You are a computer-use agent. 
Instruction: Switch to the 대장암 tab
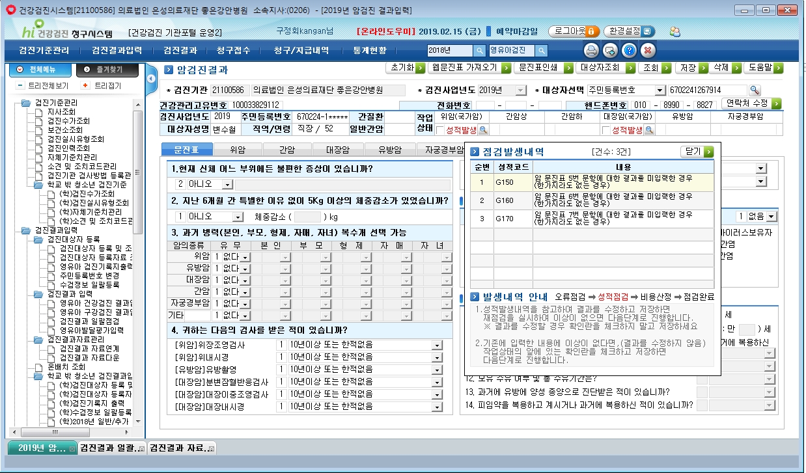pyautogui.click(x=338, y=150)
